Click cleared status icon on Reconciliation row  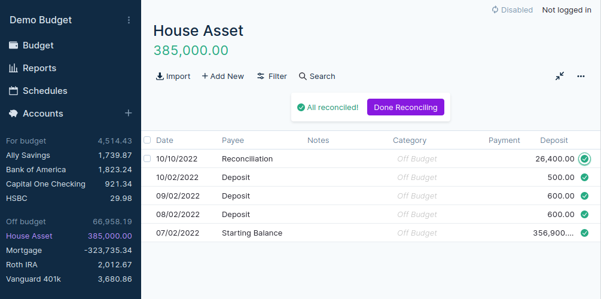tap(585, 159)
